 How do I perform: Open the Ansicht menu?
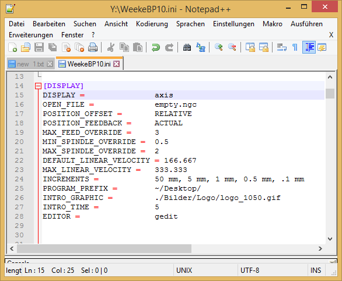(x=116, y=24)
